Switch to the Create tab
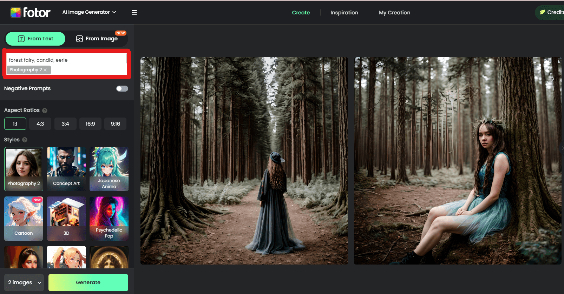The width and height of the screenshot is (564, 294). click(x=301, y=13)
